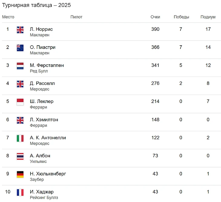Select the Победы column header

pyautogui.click(x=181, y=17)
